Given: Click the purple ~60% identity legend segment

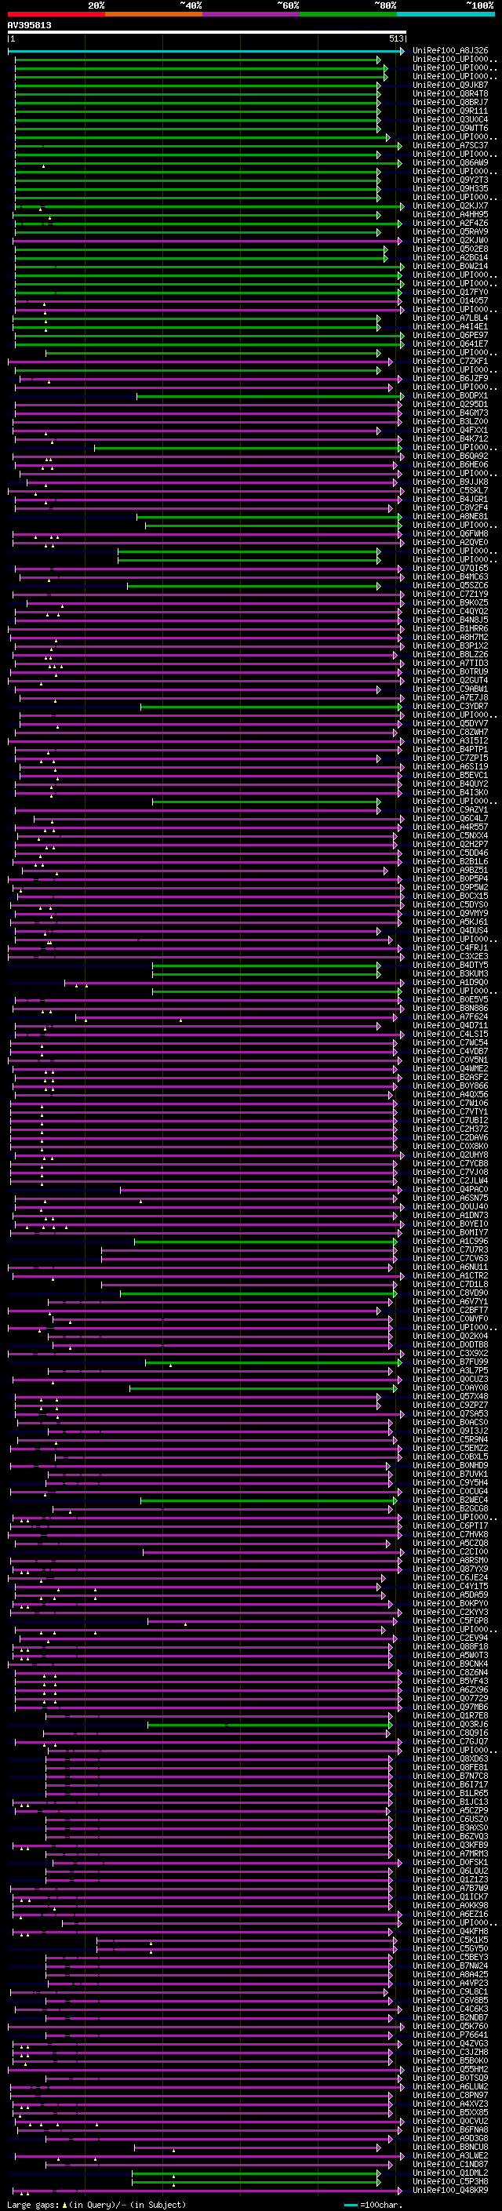Looking at the screenshot, I should [252, 14].
